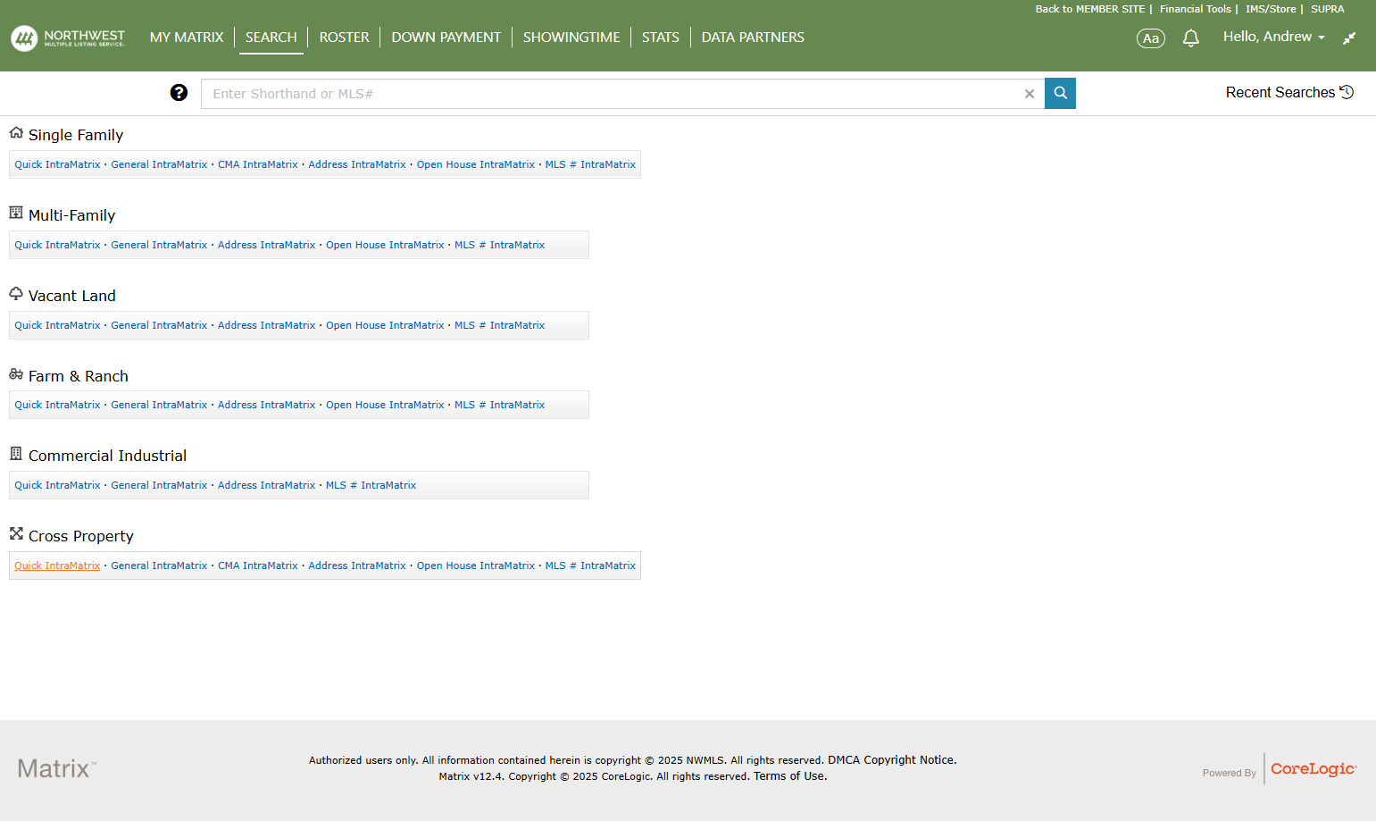Open Commercial Industrial MLS # IntraMatrix
This screenshot has width=1376, height=821.
click(x=371, y=485)
